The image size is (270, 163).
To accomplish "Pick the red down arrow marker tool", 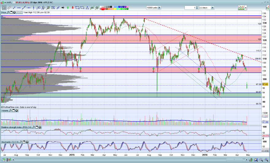I will coord(72,8).
